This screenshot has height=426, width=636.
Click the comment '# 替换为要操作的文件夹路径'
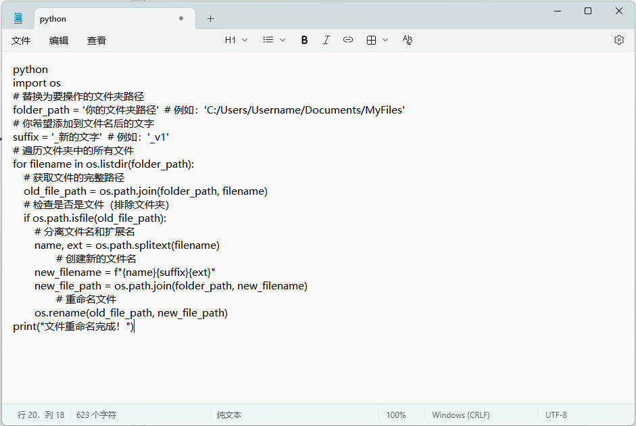78,96
